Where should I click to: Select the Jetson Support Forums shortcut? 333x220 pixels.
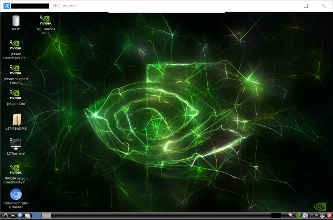[16, 75]
